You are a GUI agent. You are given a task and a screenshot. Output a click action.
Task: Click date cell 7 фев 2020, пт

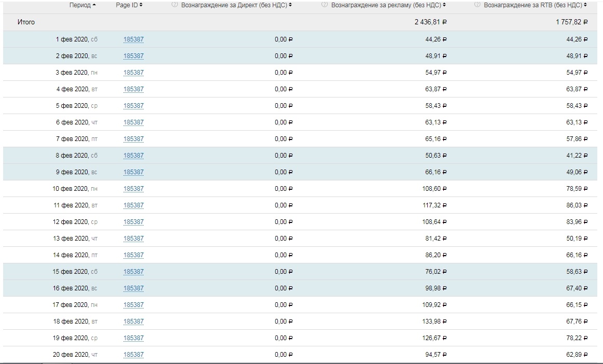[77, 138]
